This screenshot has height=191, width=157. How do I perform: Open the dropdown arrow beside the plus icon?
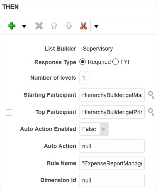point(24,26)
